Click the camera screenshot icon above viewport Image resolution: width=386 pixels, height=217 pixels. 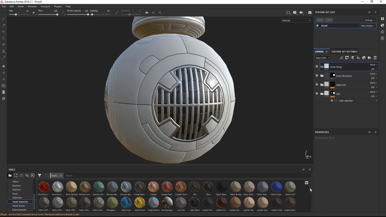tap(310, 13)
